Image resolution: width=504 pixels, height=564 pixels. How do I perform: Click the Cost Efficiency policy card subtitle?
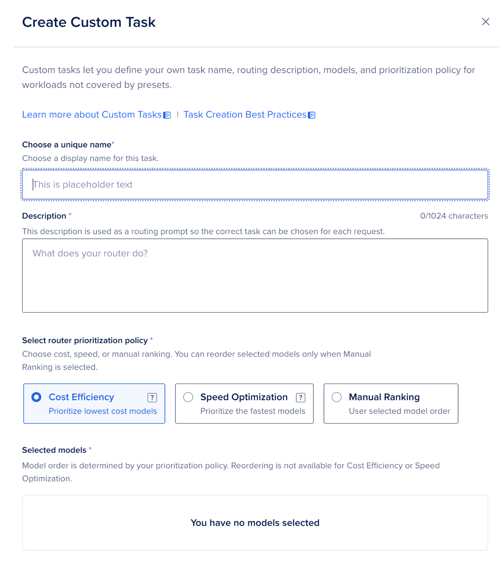click(103, 411)
